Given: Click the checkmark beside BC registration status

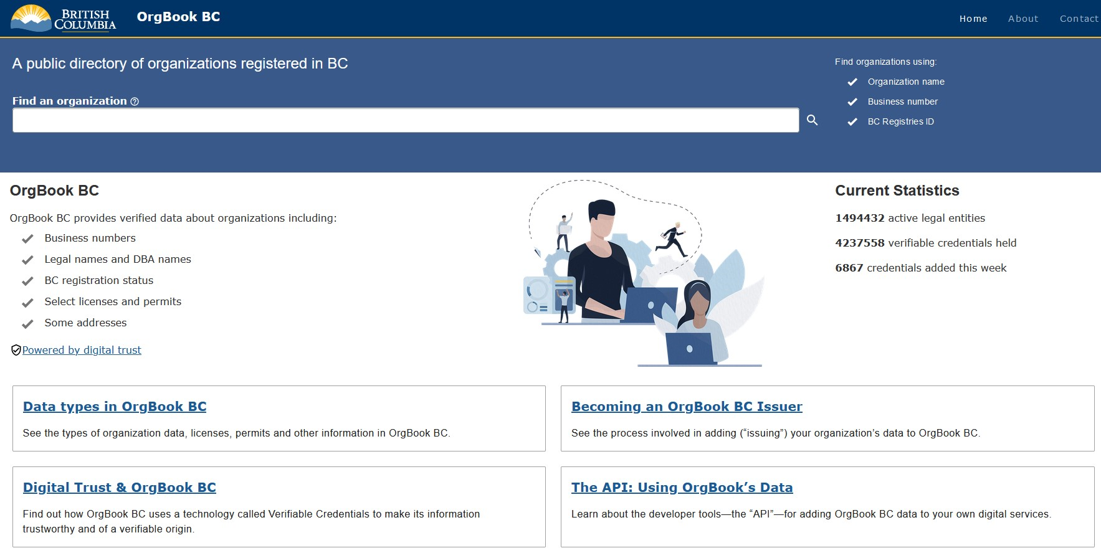Looking at the screenshot, I should click(27, 281).
